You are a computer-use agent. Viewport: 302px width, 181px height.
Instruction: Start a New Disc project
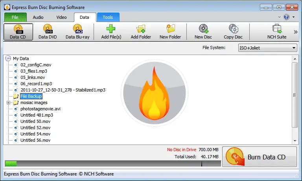[x=203, y=32]
